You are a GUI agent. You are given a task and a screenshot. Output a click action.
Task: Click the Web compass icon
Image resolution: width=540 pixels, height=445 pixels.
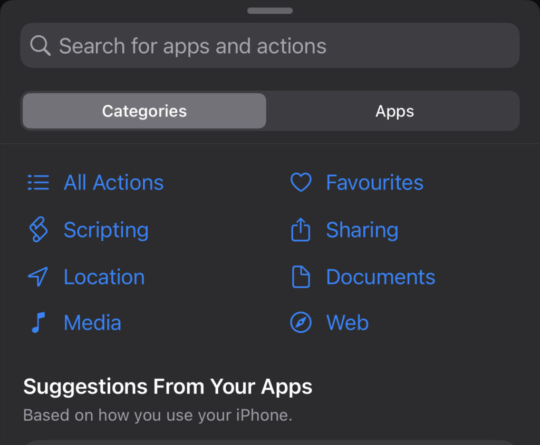tap(301, 323)
